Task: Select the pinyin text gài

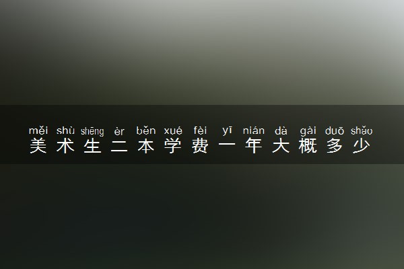Action: (x=308, y=131)
